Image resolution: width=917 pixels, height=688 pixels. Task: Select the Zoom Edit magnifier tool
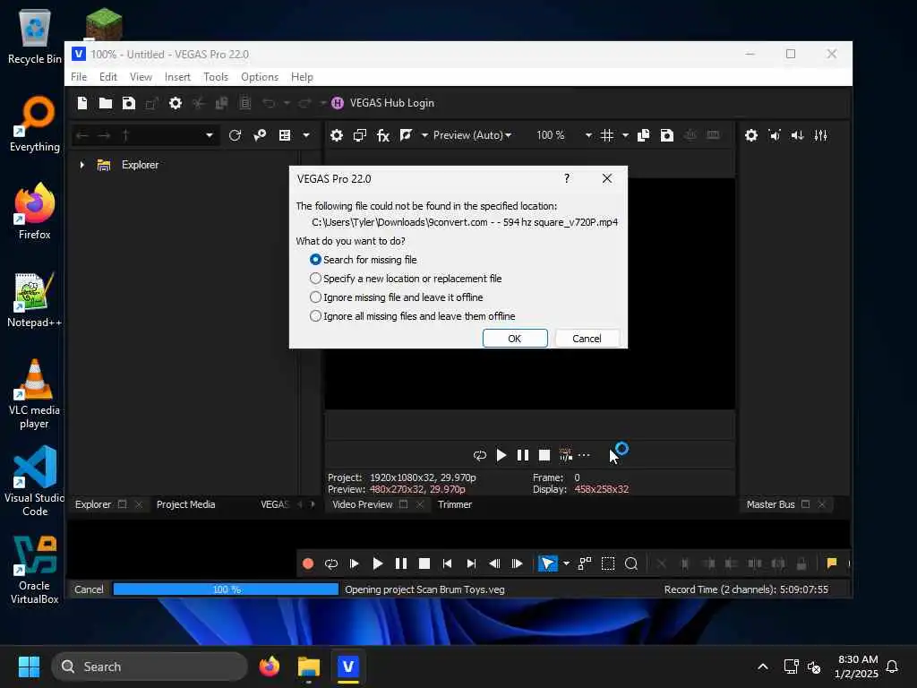[x=631, y=563]
